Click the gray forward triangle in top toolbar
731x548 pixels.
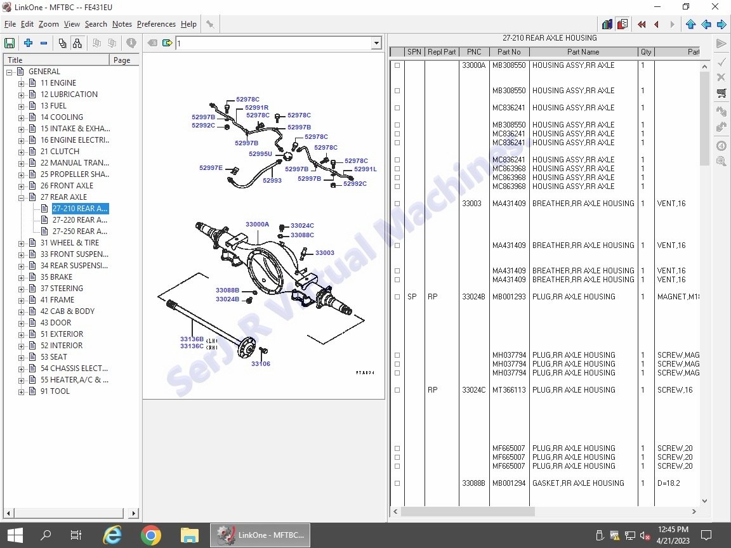click(x=672, y=24)
